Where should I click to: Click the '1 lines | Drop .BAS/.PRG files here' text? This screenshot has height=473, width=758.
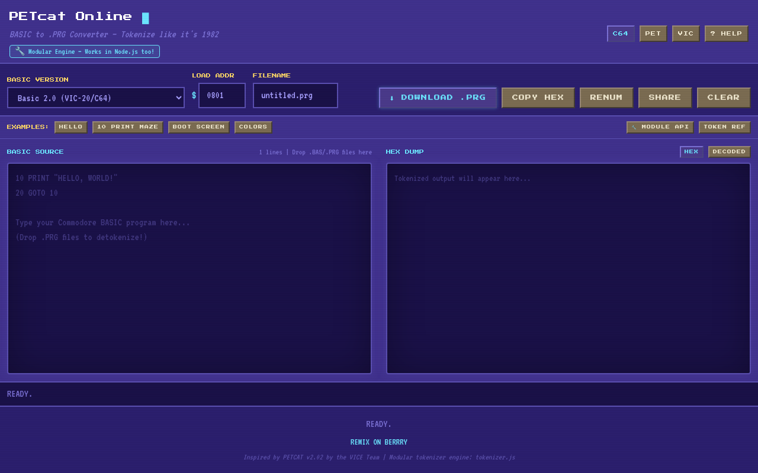coord(315,153)
